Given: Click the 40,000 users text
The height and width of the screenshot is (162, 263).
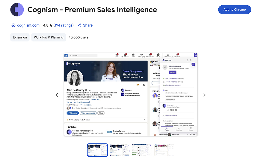Looking at the screenshot, I should pyautogui.click(x=78, y=37).
